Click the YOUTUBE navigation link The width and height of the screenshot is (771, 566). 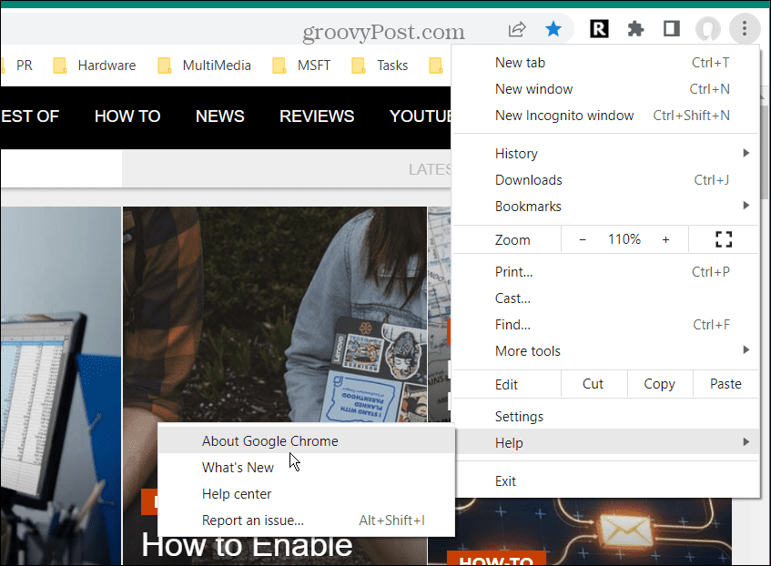(x=420, y=116)
